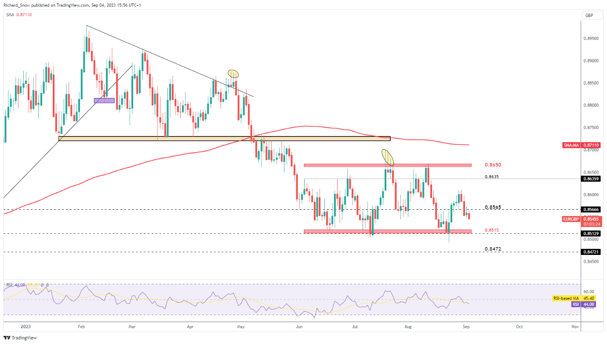Click the 0.86000 price scale value
Screen dimensions: 607x344
pos(591,195)
